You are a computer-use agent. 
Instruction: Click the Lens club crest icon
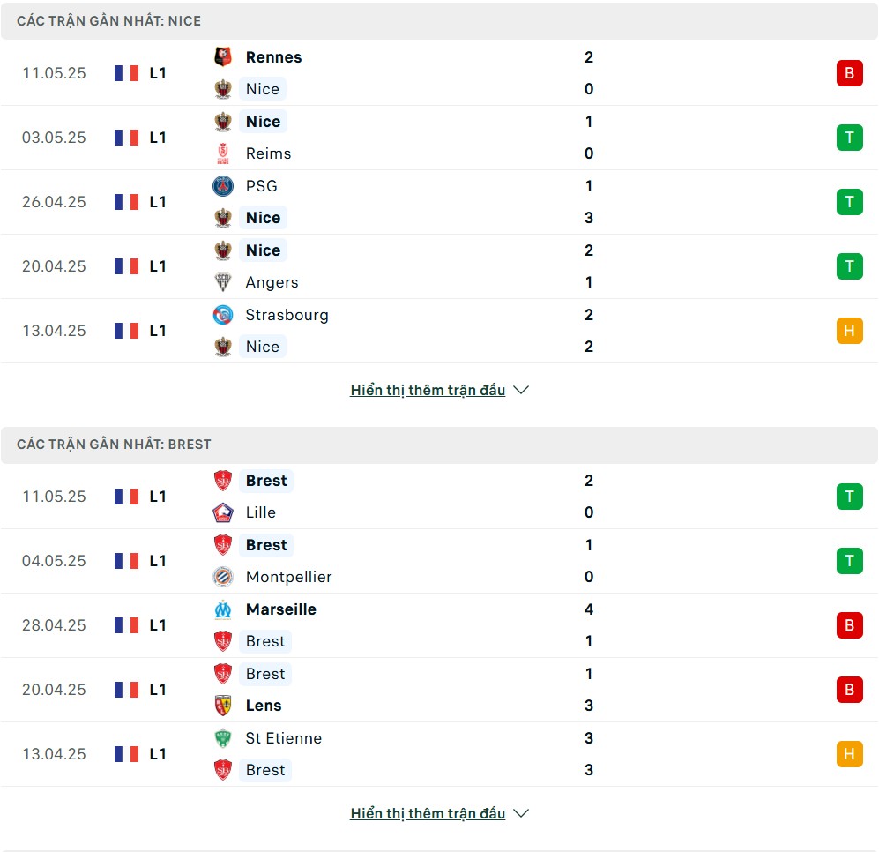[223, 706]
